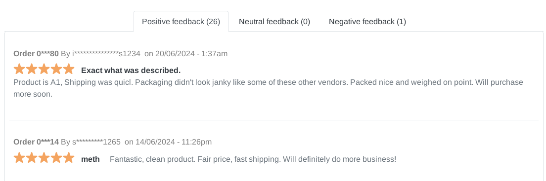Click third star of Order 0***80 review
The width and height of the screenshot is (546, 181).
[44, 69]
